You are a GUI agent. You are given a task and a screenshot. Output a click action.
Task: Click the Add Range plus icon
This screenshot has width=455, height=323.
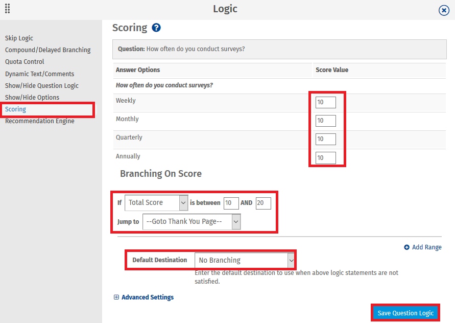(x=408, y=247)
